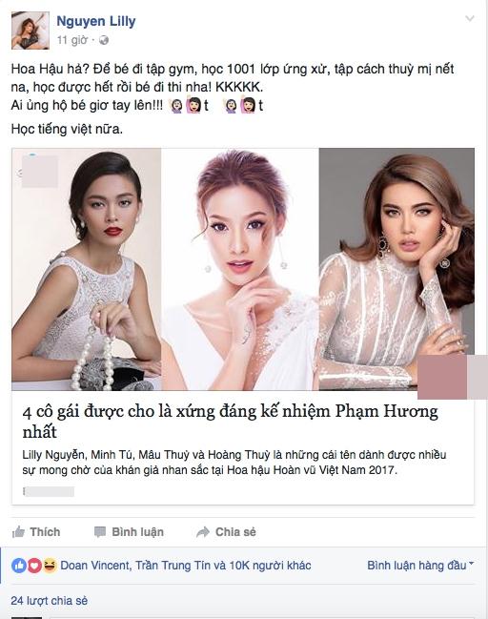Open the red heart Love reaction
The height and width of the screenshot is (619, 488).
click(34, 566)
